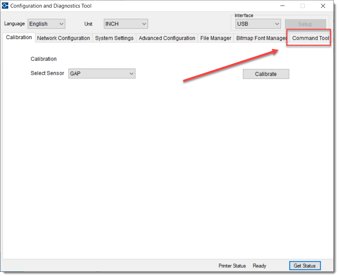Go to the Advanced Configuration tab
The height and width of the screenshot is (277, 339).
[x=167, y=38]
